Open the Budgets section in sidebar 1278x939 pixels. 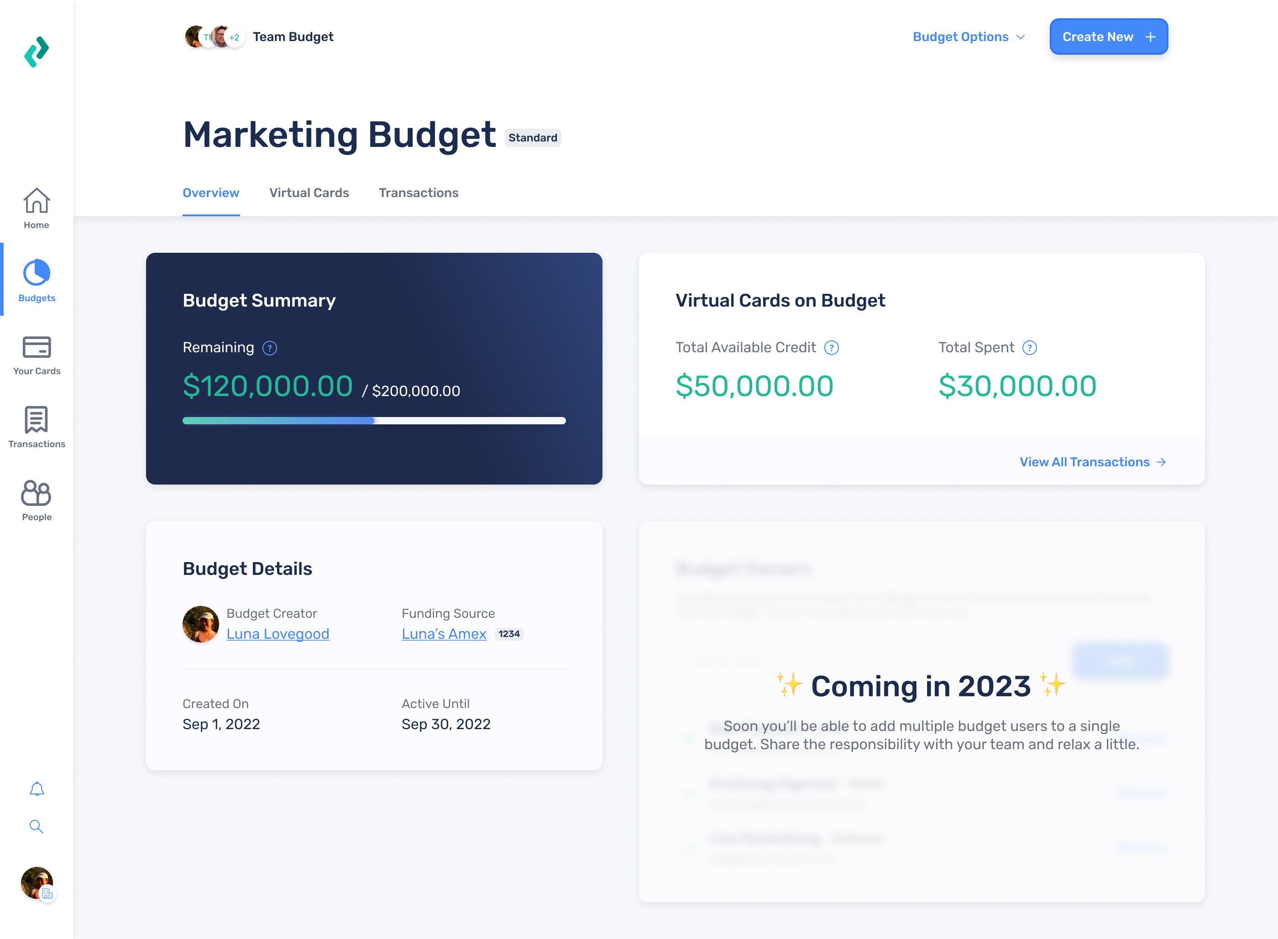(x=36, y=281)
